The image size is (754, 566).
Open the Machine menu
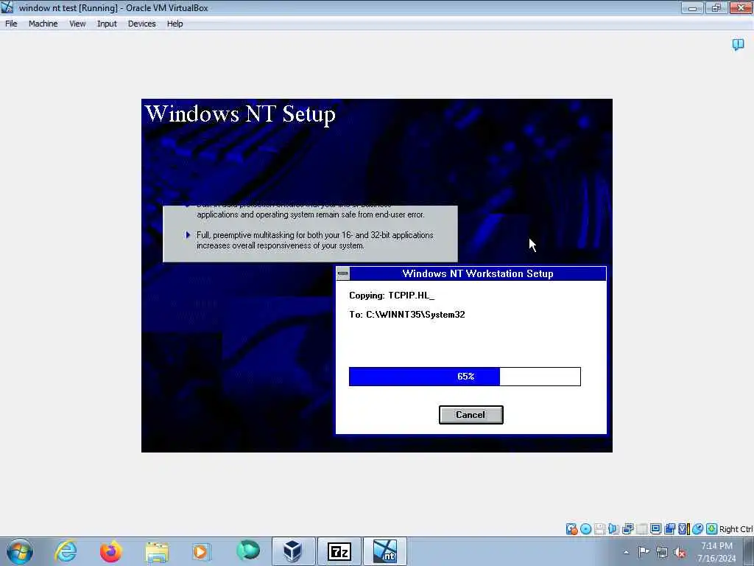[43, 24]
